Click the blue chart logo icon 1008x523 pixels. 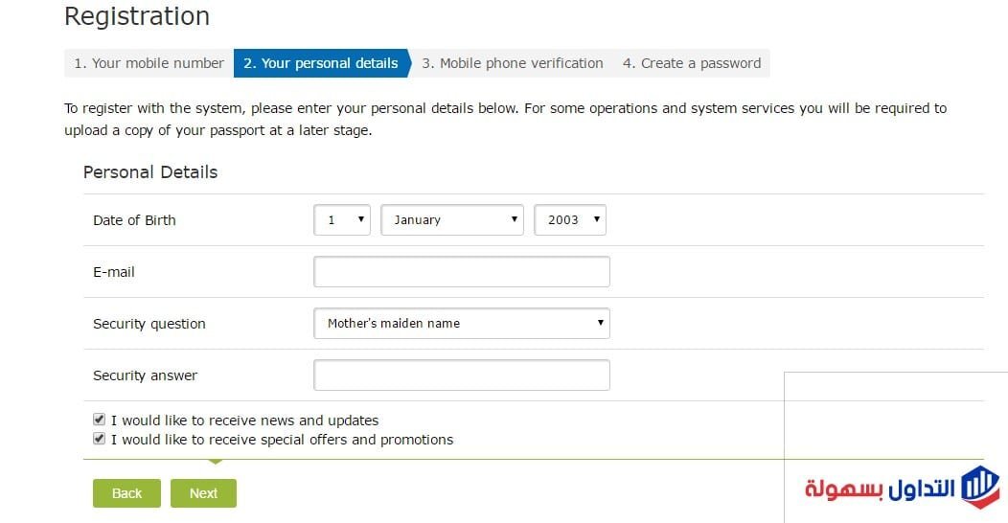(979, 487)
